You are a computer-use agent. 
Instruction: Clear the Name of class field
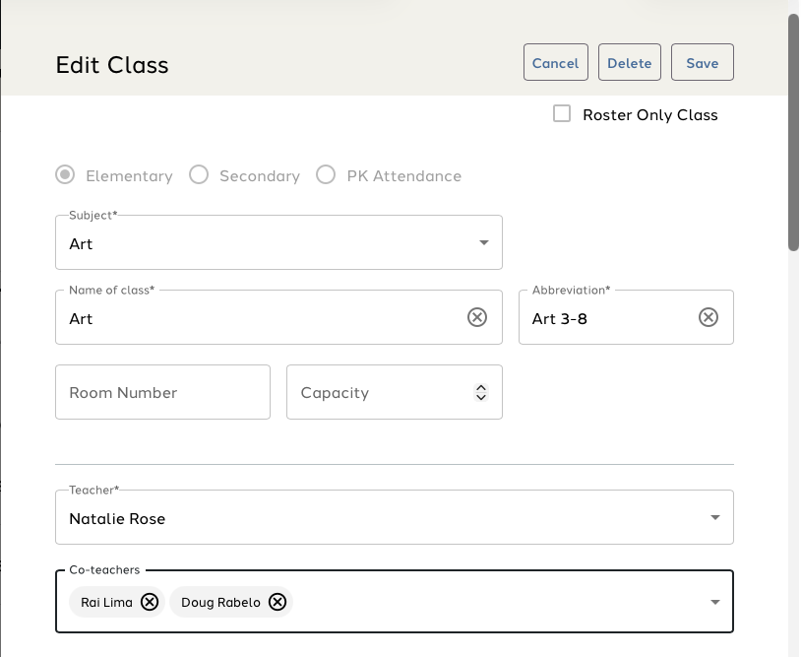click(x=477, y=317)
